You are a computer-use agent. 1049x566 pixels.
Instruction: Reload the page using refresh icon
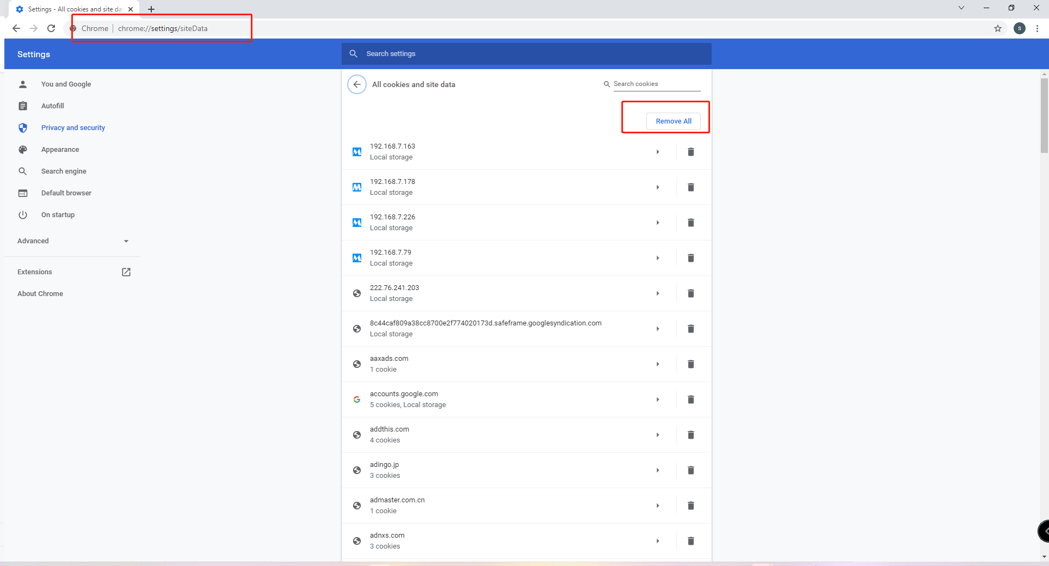(x=51, y=28)
